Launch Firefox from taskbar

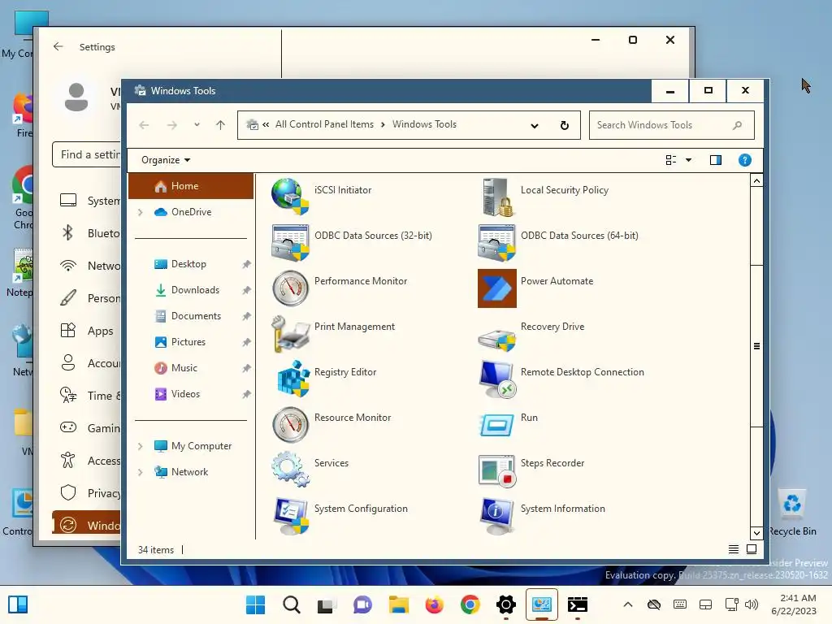434,604
